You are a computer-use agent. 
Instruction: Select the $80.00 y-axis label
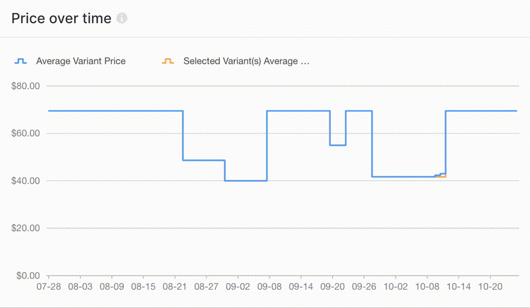coord(26,86)
